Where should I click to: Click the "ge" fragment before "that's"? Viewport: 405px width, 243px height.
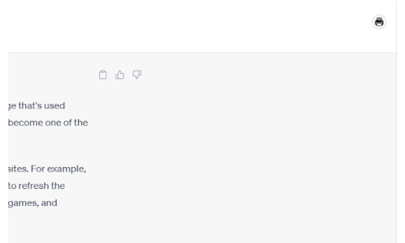[x=12, y=106]
